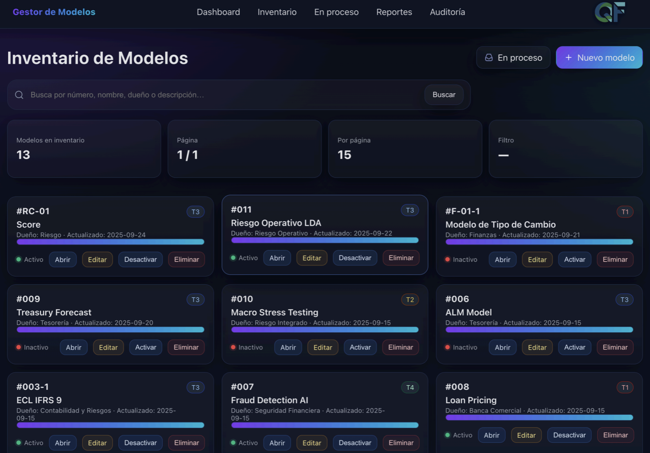Activate the Modelo de Tipo de Cambio
The height and width of the screenshot is (453, 650).
(x=574, y=260)
